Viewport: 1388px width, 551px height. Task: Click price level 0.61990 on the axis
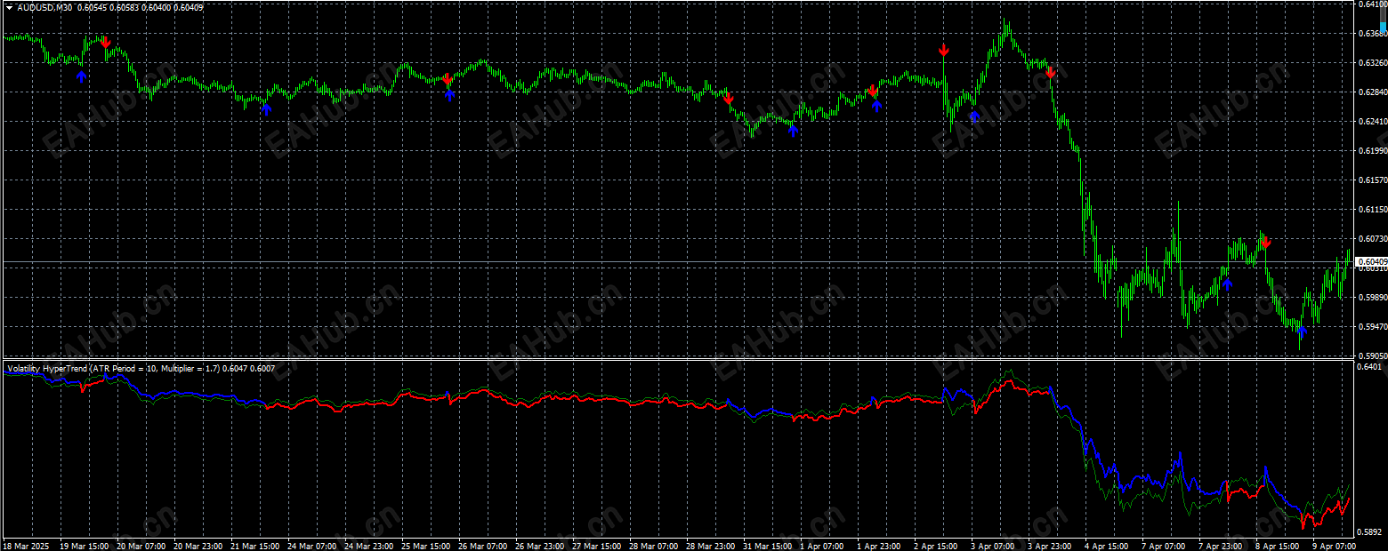tap(1371, 151)
